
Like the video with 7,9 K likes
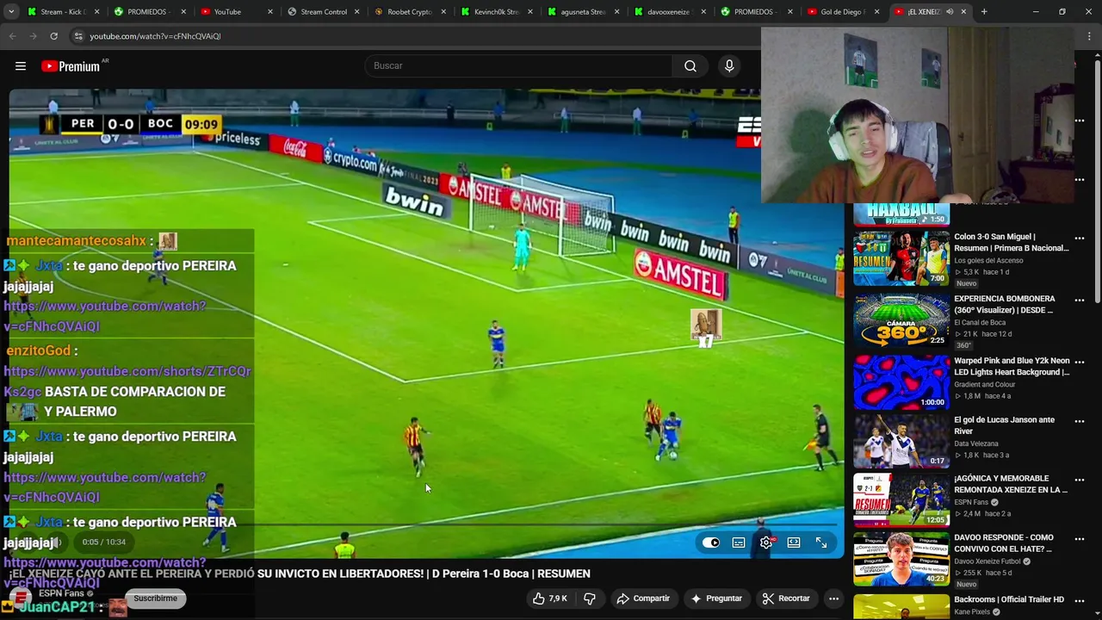pos(549,598)
